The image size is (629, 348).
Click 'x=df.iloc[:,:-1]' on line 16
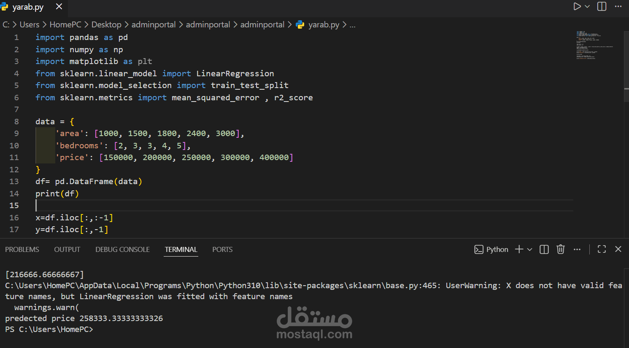(74, 217)
